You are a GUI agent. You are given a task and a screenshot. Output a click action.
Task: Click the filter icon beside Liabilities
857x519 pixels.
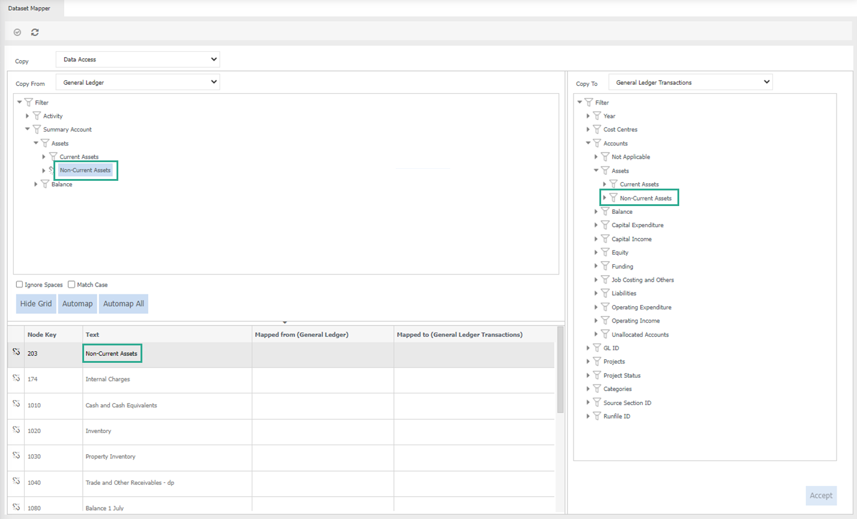coord(605,294)
